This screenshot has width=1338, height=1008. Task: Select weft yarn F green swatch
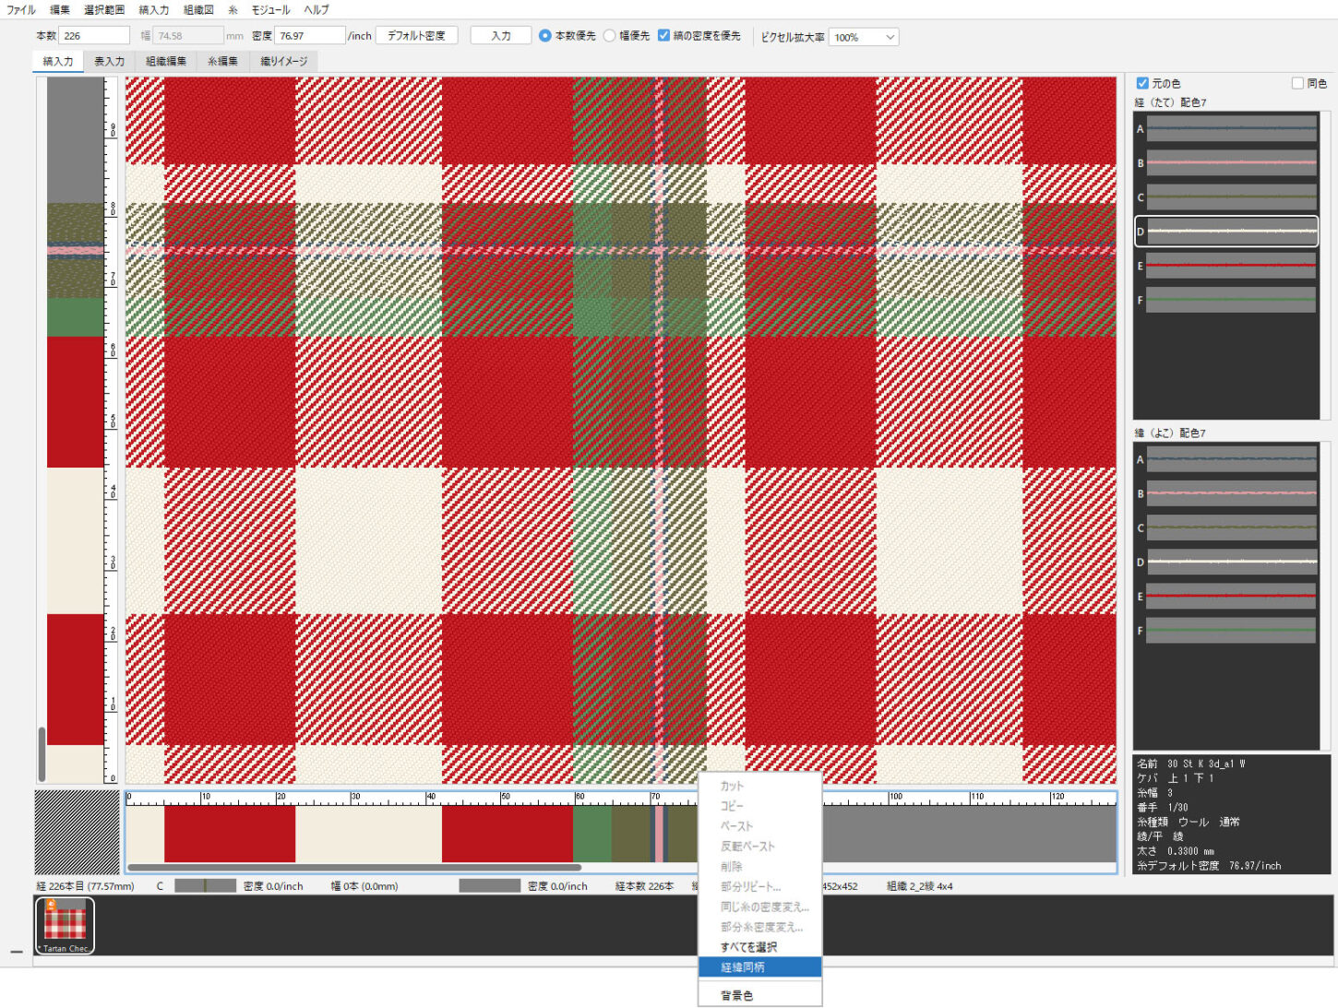click(x=1231, y=631)
